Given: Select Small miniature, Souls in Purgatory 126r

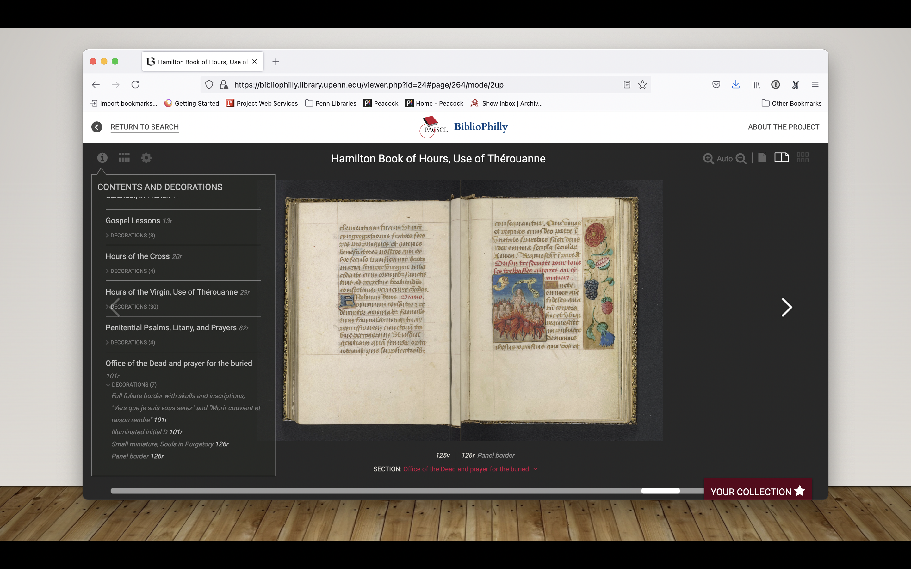Looking at the screenshot, I should pos(170,444).
